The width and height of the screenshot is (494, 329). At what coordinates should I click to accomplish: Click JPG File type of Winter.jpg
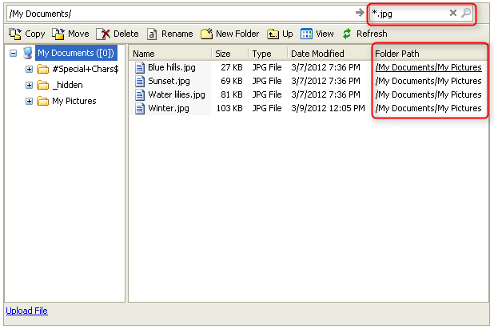[x=267, y=108]
